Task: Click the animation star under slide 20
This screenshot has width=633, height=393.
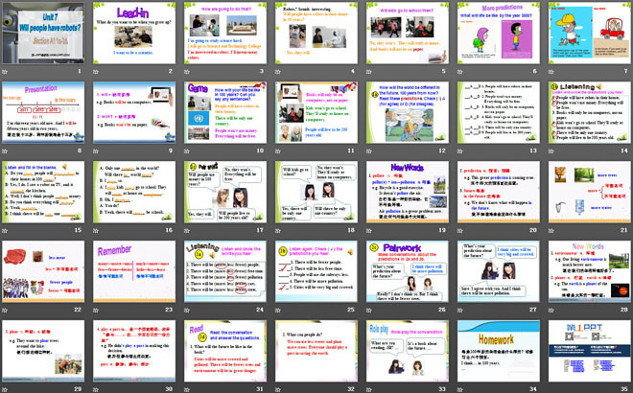Action: point(459,231)
